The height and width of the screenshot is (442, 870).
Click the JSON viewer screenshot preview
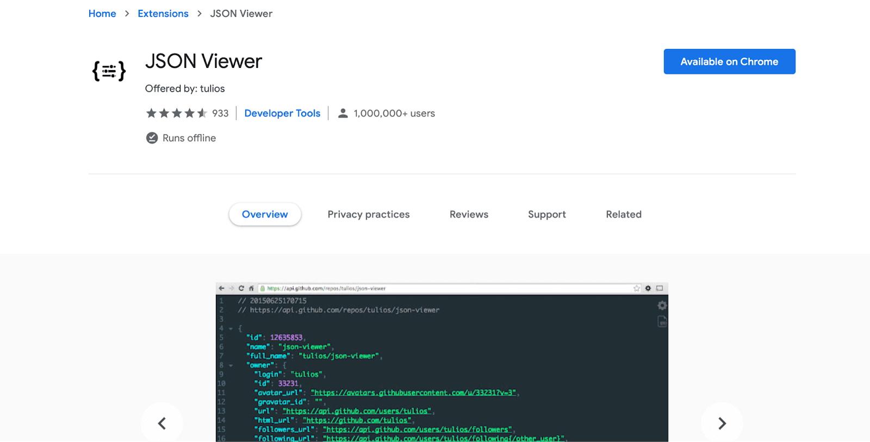[x=442, y=362]
